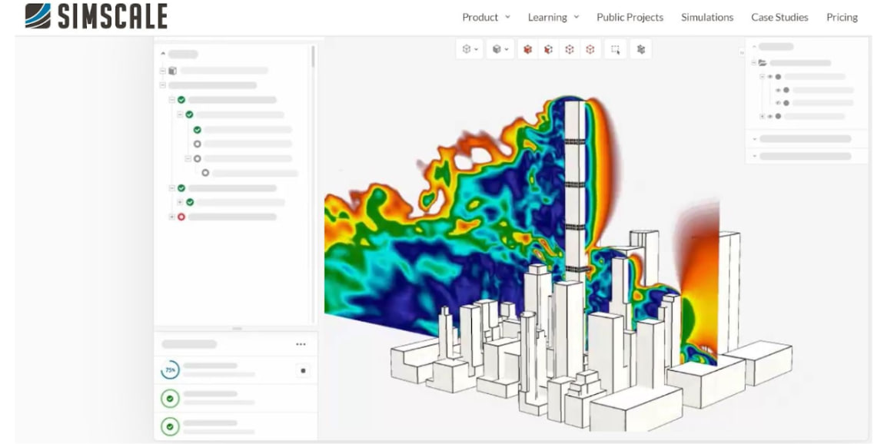Screen dimensions: 874x444
Task: Click the second red wireframe cube icon
Action: tap(590, 49)
